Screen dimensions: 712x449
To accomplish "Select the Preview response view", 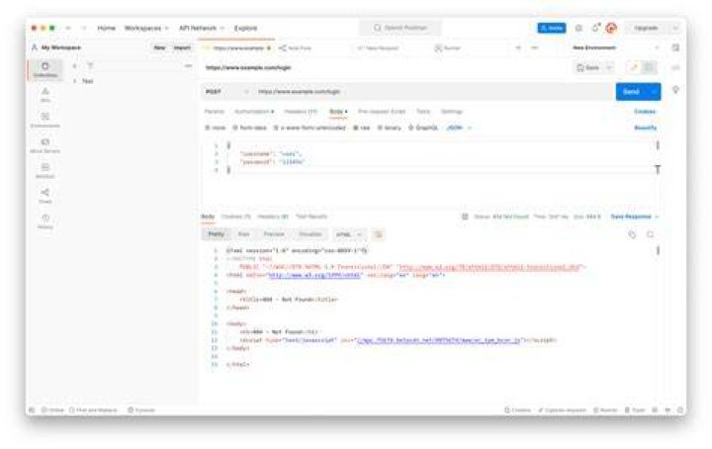I will click(274, 234).
